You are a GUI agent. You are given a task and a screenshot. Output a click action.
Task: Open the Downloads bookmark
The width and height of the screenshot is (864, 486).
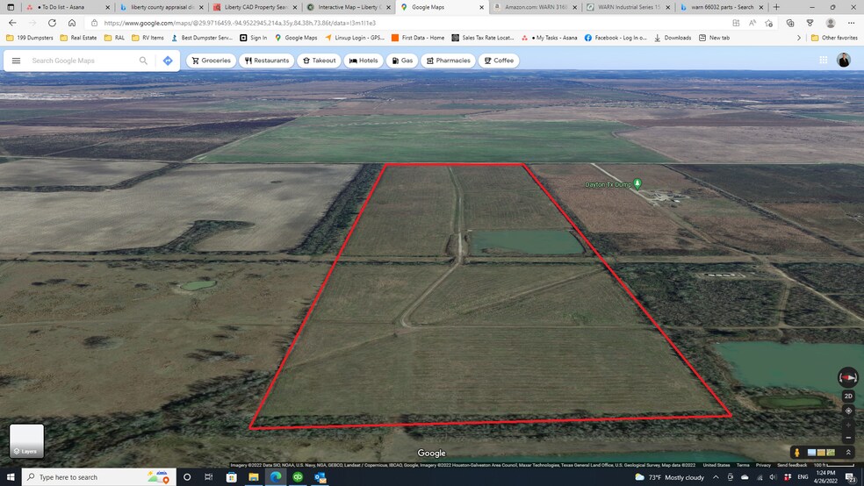(673, 38)
